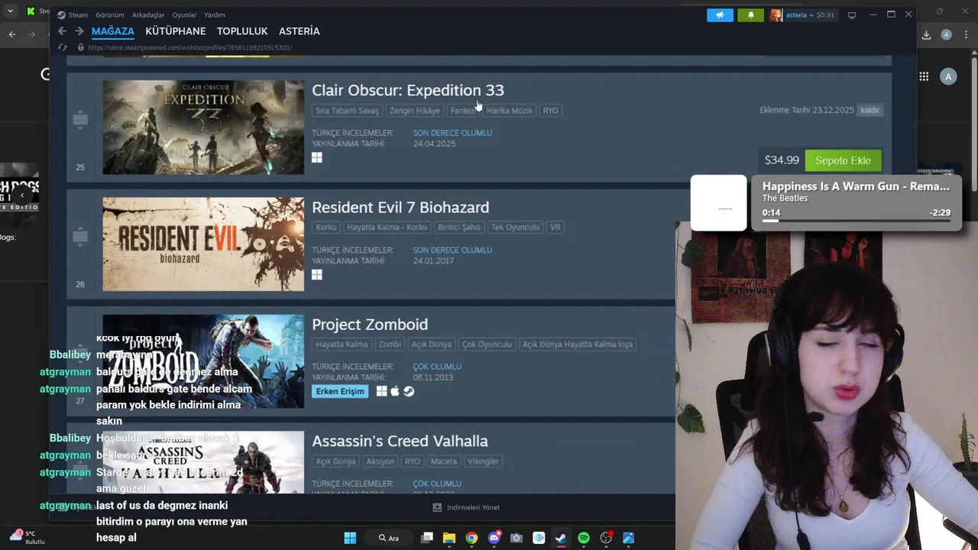Click the Erken Erişim badge on Project Zomboid
978x550 pixels.
[340, 391]
